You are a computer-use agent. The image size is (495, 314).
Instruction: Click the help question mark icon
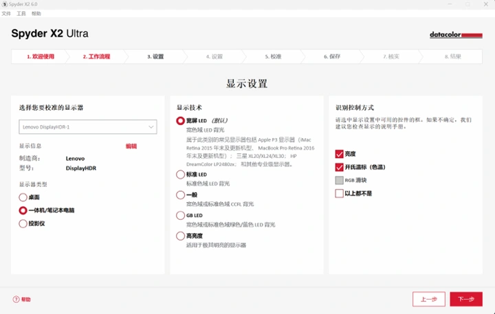[16, 299]
